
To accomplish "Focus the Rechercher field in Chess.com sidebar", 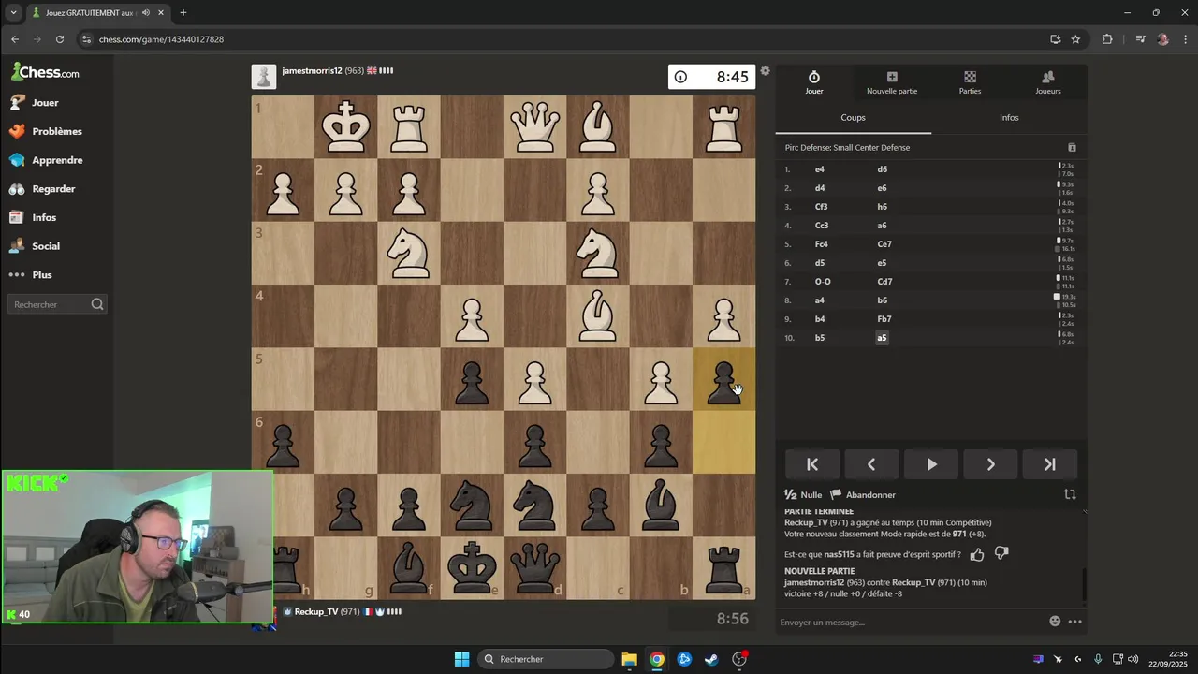I will [57, 304].
